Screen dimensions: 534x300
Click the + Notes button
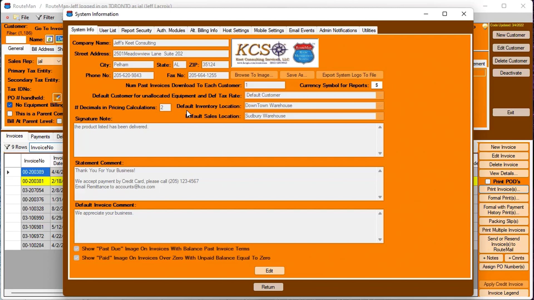click(x=491, y=258)
